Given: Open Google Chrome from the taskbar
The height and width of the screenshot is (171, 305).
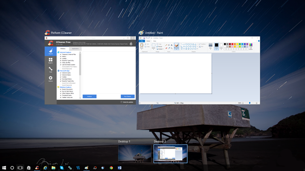Looking at the screenshot, I should coord(111,168).
